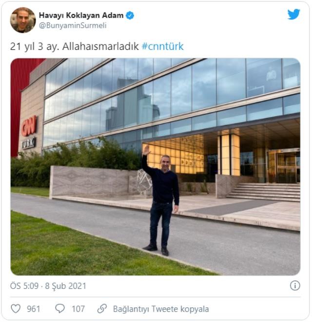Screen dimensions: 312x322
Task: Select Bağlantıyı Tweete kopyala
Action: (x=161, y=309)
